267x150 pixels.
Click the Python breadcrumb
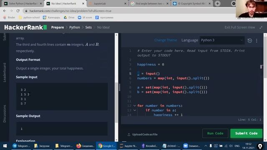click(x=75, y=27)
